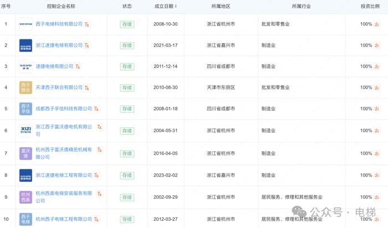Click 西子电梯 logo tile in row 10
Screen dimensions: 388x228
point(25,219)
